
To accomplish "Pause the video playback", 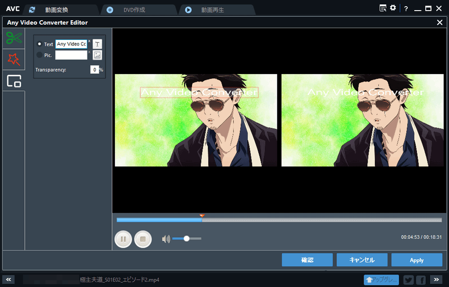I will coord(123,239).
